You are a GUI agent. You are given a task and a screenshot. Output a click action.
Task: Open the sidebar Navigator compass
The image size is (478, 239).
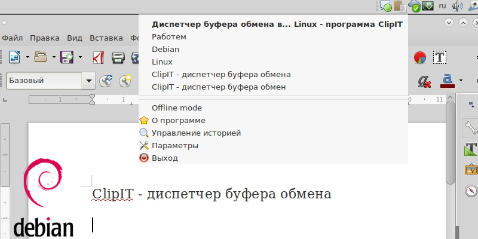tap(471, 191)
